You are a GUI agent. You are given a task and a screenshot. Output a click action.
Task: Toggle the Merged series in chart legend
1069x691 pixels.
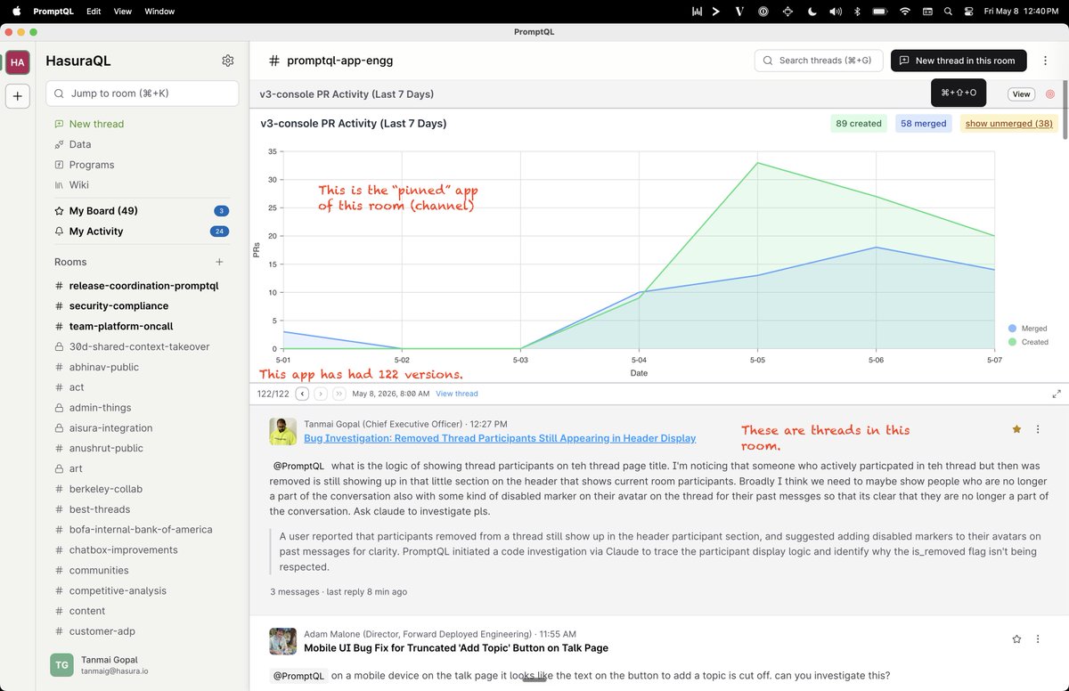coord(1027,329)
